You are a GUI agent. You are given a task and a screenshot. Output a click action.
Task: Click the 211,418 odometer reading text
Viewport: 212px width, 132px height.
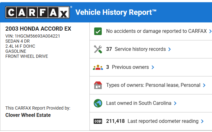point(115,121)
